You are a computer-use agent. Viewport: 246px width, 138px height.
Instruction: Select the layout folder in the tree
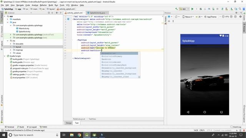18,47
